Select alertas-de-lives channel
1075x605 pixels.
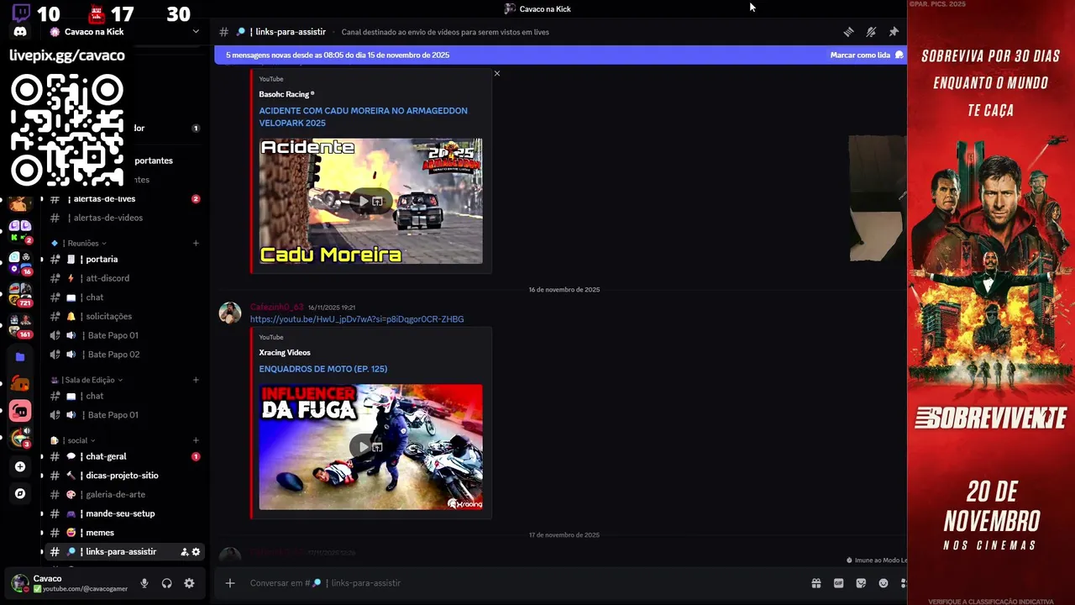(x=123, y=199)
